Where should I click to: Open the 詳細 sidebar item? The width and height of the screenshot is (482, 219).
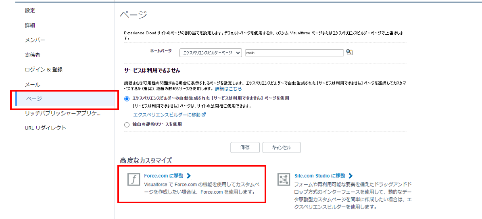point(30,25)
